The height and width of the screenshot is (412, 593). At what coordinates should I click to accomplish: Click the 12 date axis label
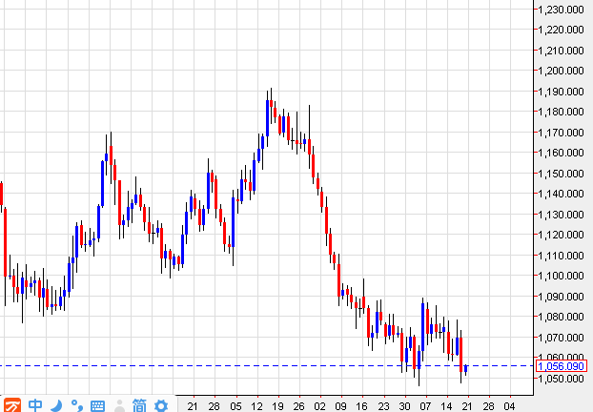point(256,406)
